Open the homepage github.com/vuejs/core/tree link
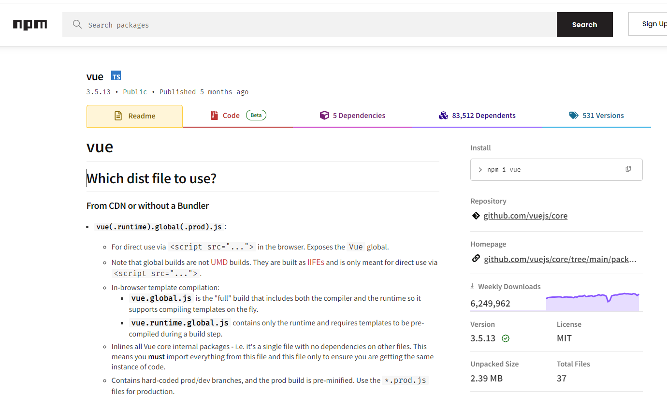 [560, 259]
